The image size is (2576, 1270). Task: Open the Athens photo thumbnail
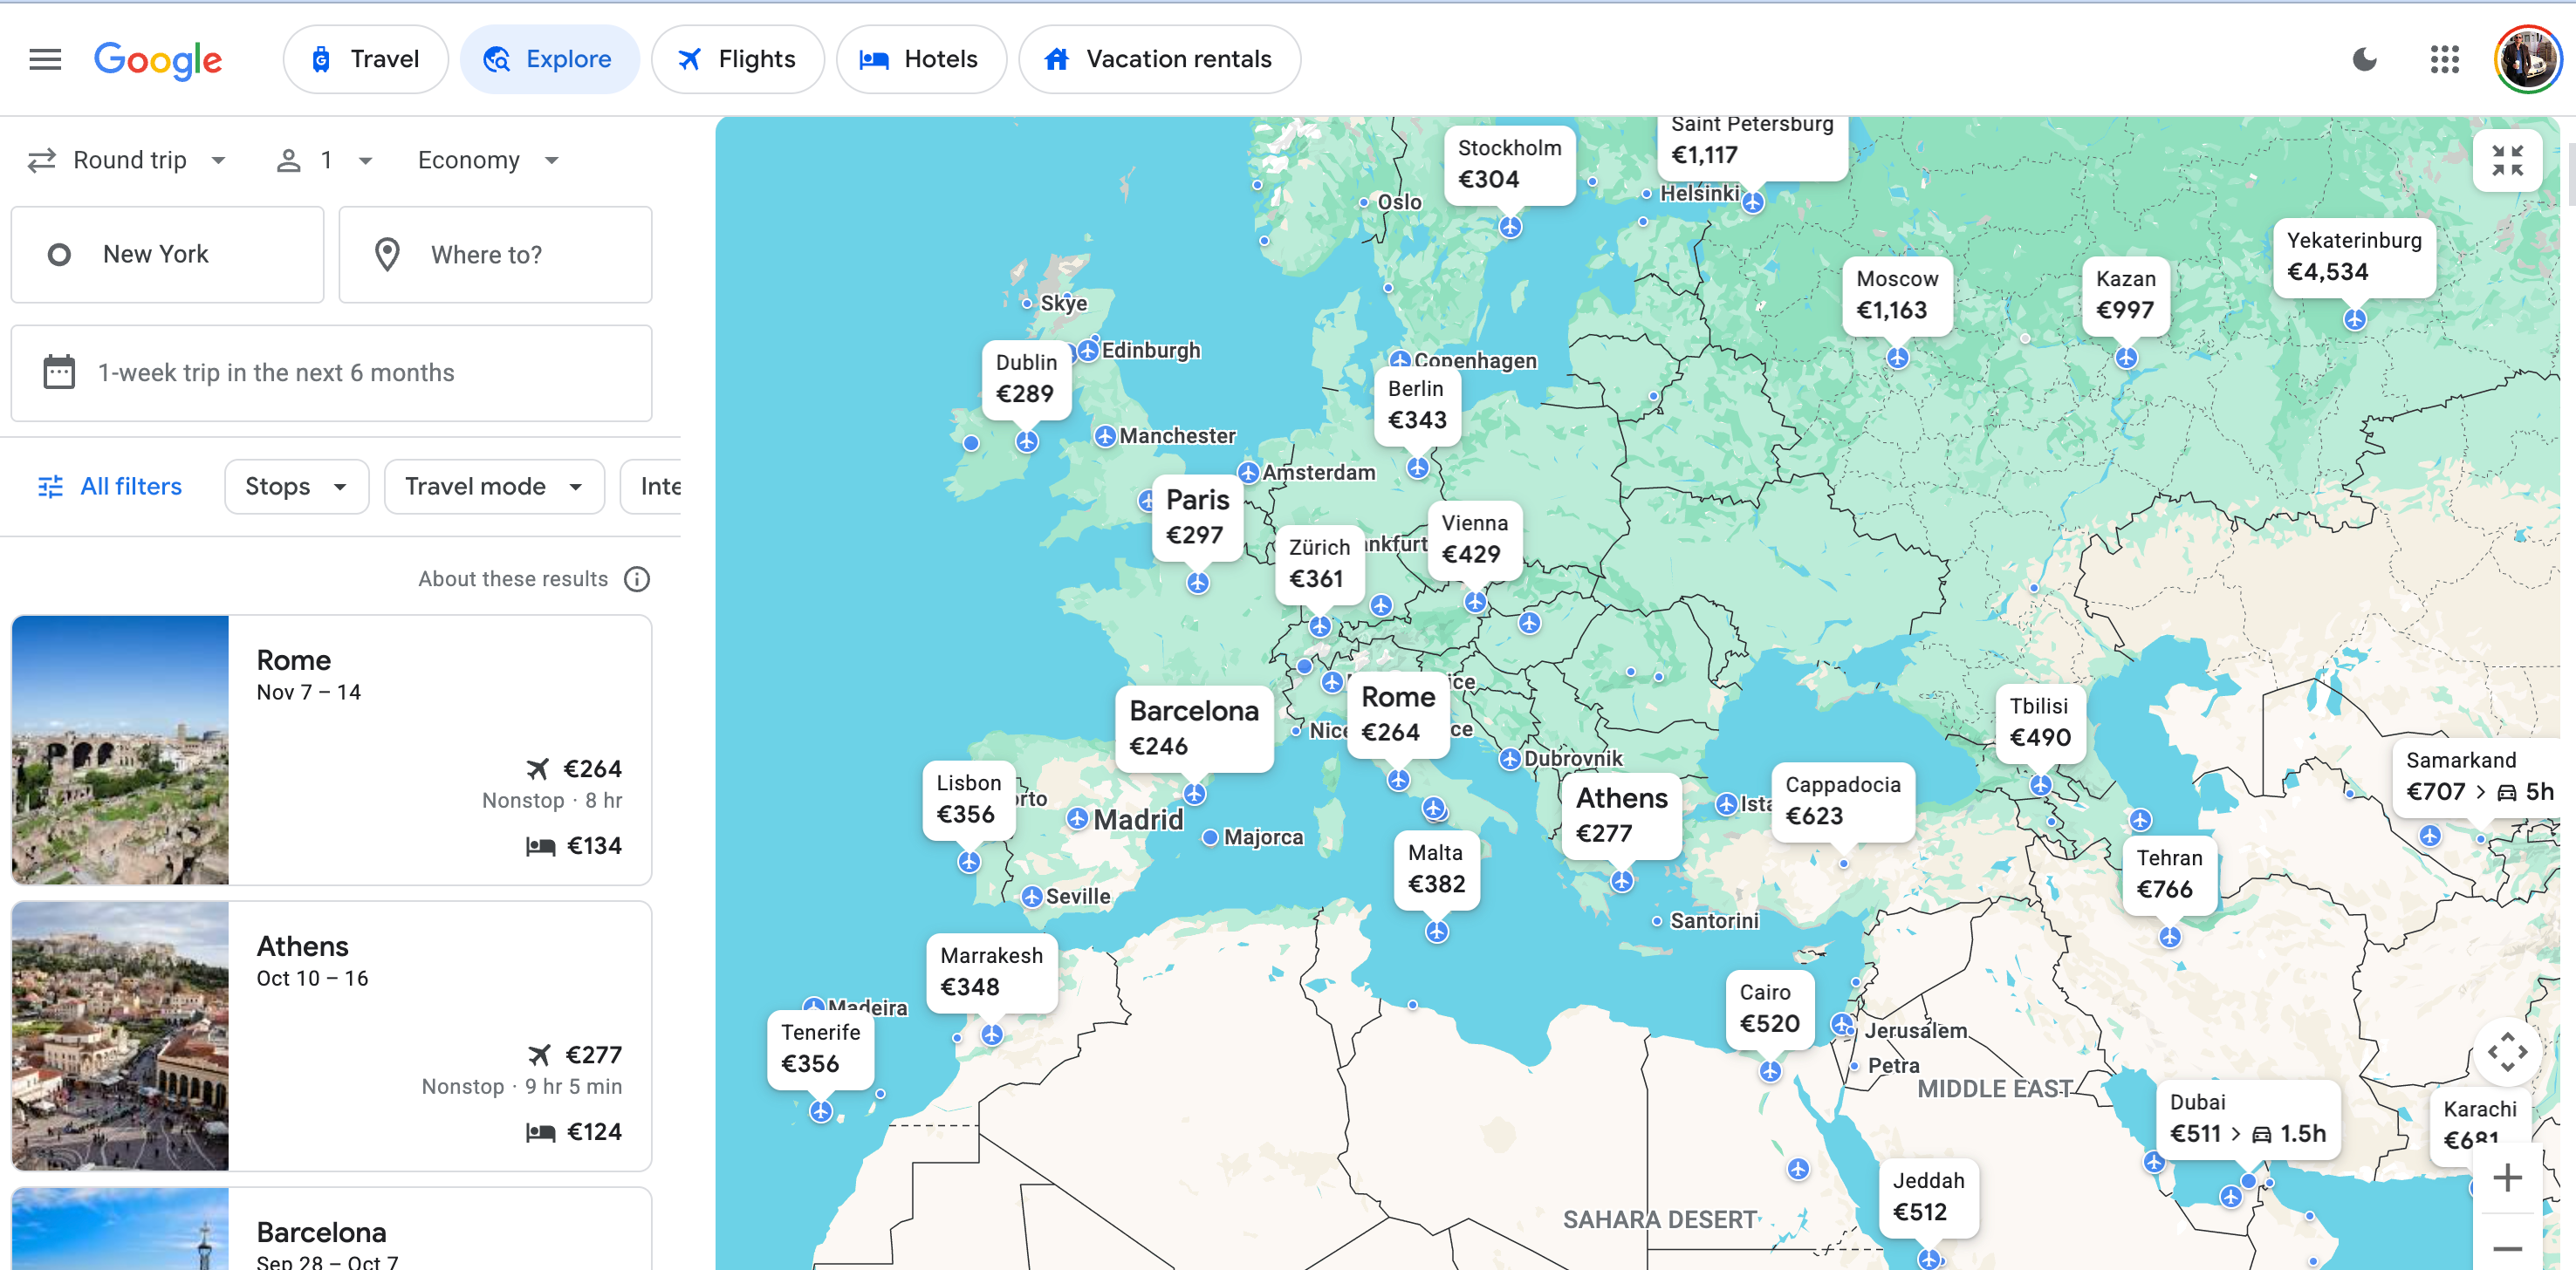coord(120,1036)
